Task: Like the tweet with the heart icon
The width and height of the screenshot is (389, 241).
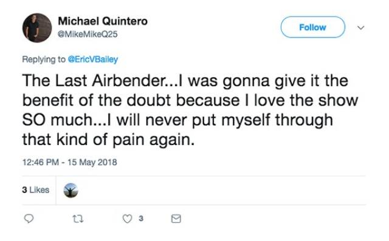Action: pyautogui.click(x=127, y=219)
